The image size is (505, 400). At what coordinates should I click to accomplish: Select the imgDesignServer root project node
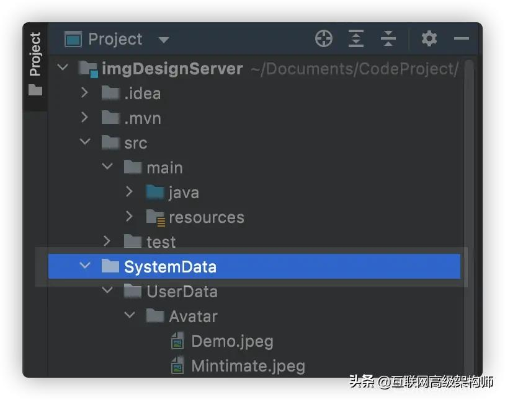point(172,69)
